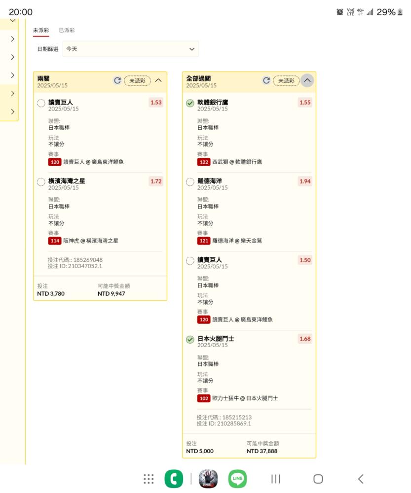411x493 pixels.
Task: Click the stake amount NTD 5,000
Action: 200,451
